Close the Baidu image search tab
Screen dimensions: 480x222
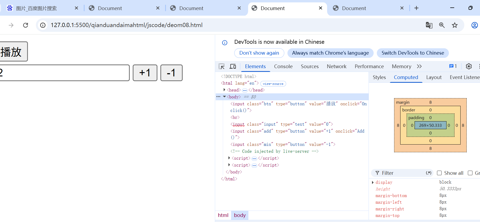[77, 8]
